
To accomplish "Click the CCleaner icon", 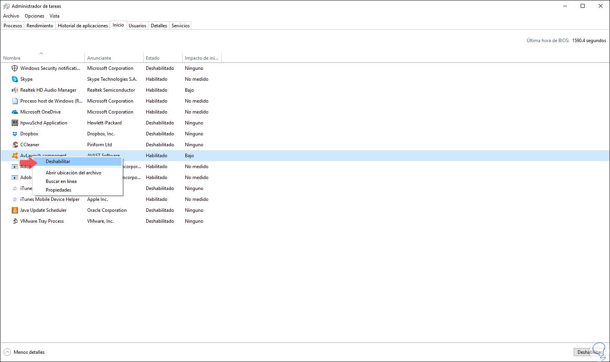I will 15,145.
